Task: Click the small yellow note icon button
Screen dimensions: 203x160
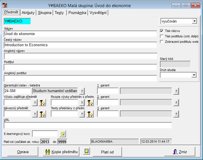Action: coord(86,151)
